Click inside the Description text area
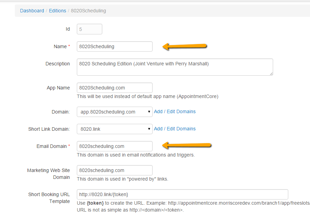Image resolution: width=310 pixels, height=215 pixels. [x=175, y=67]
